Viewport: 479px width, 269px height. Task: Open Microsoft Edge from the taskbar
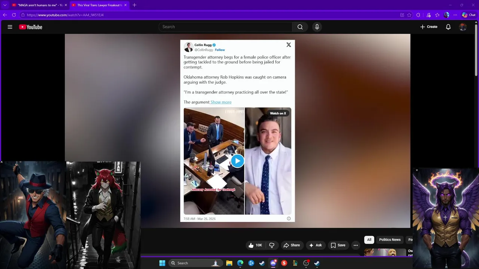[240, 263]
